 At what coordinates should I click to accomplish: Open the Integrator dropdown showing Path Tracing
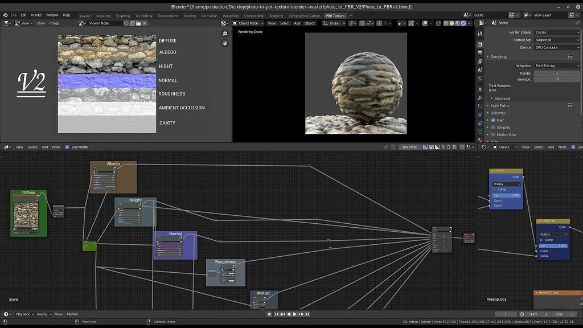point(557,66)
